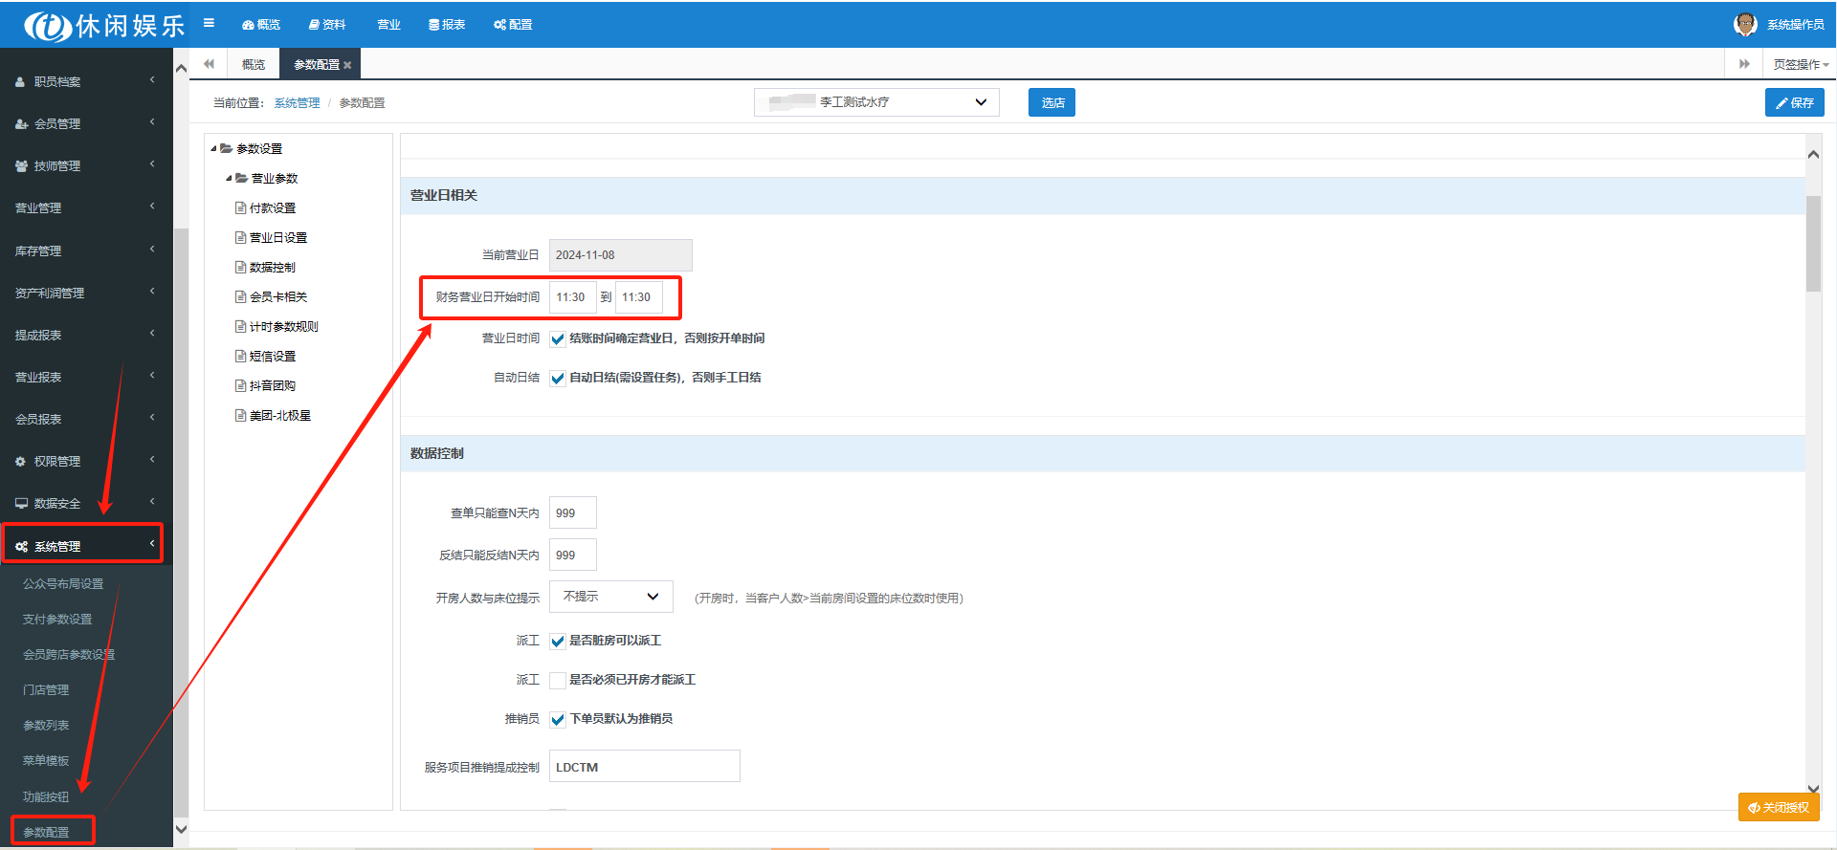Click the user avatar icon at top right
Screen dimensions: 1837x850
pyautogui.click(x=1745, y=24)
